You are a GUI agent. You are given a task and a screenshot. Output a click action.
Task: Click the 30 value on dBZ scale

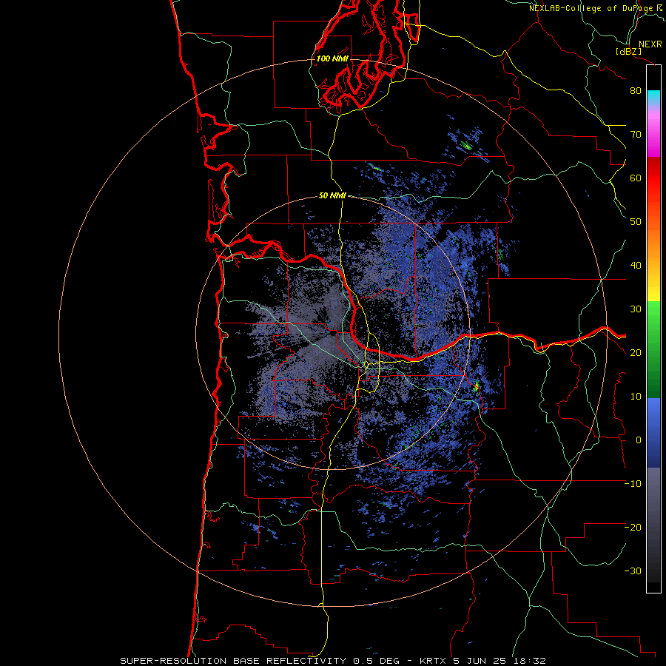(x=636, y=309)
